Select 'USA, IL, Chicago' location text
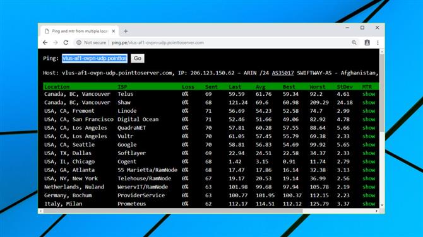423x237 pixels. [x=69, y=161]
